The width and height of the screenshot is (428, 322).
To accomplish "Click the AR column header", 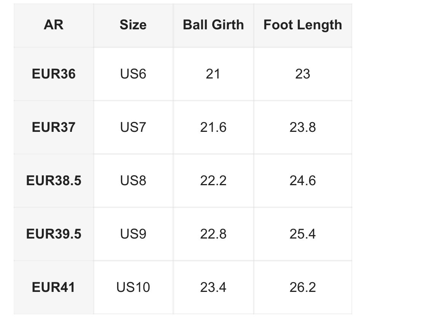I will [54, 25].
